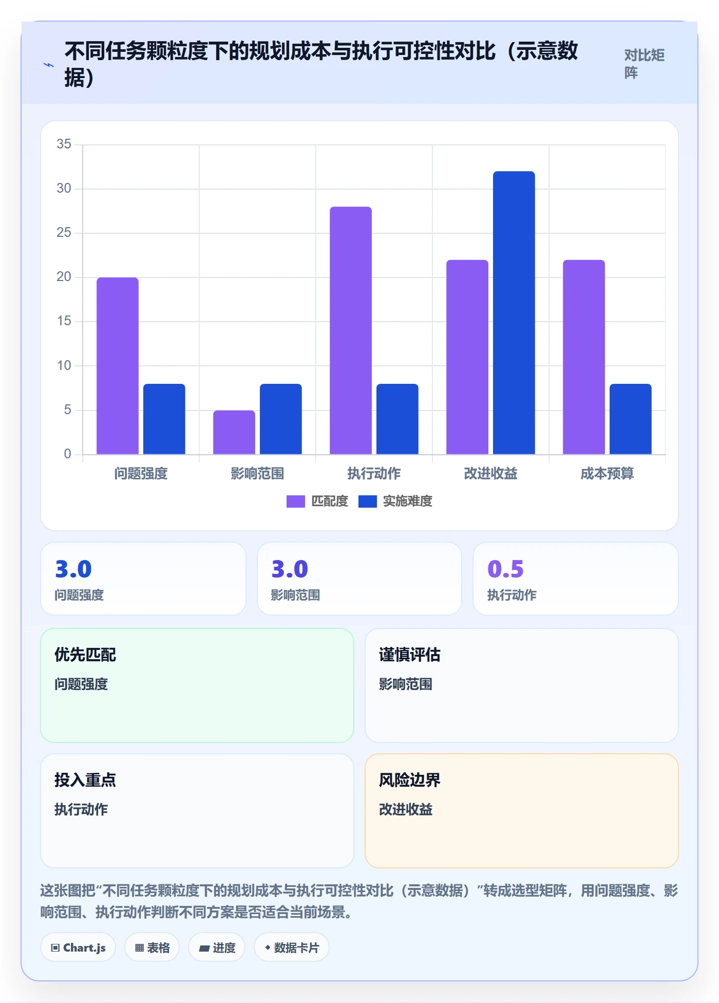Click the 20 value on the y-axis
The width and height of the screenshot is (719, 1003).
64,277
